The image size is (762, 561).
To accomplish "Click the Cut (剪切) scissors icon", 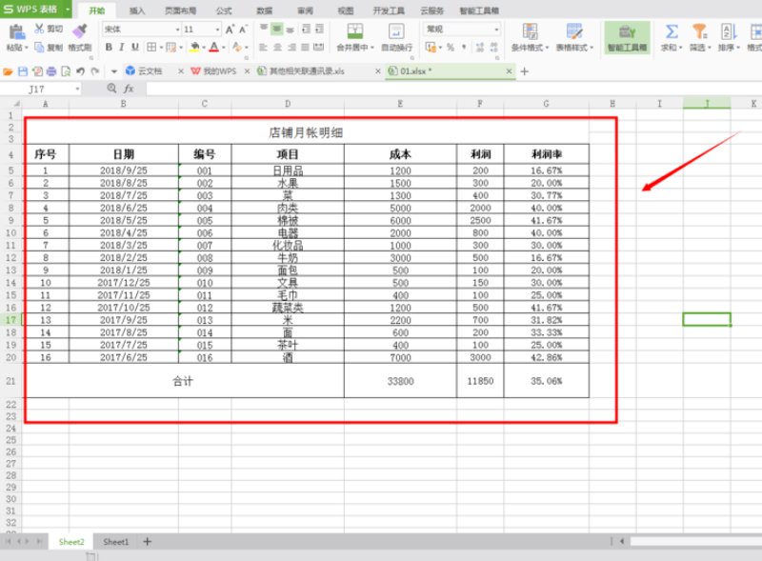I will coord(40,30).
